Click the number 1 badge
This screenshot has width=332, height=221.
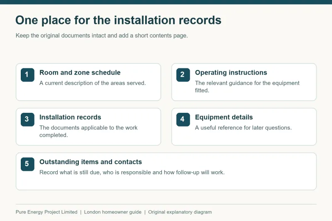click(27, 75)
